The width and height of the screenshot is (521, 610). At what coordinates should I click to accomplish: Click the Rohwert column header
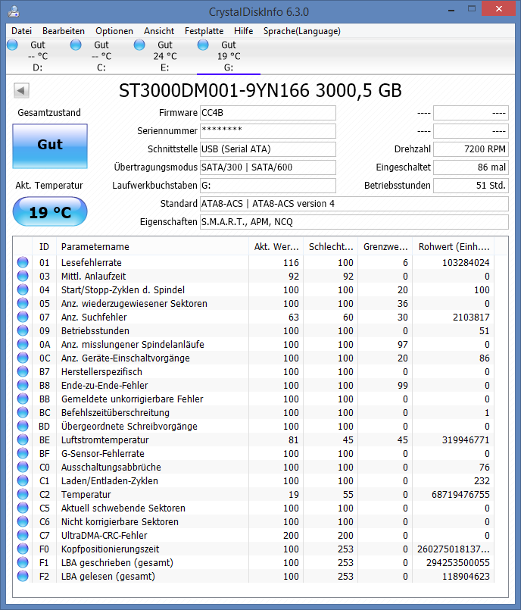point(454,246)
